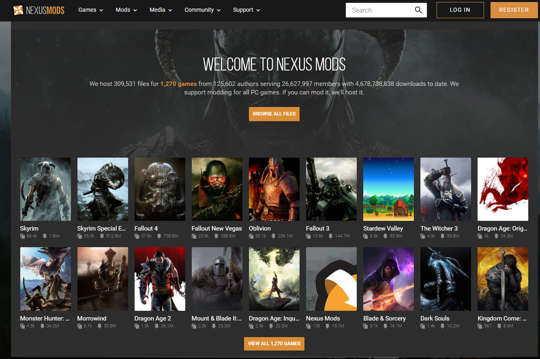540x359 pixels.
Task: Click the download icon under Blade & Sorcery
Action: 384,326
